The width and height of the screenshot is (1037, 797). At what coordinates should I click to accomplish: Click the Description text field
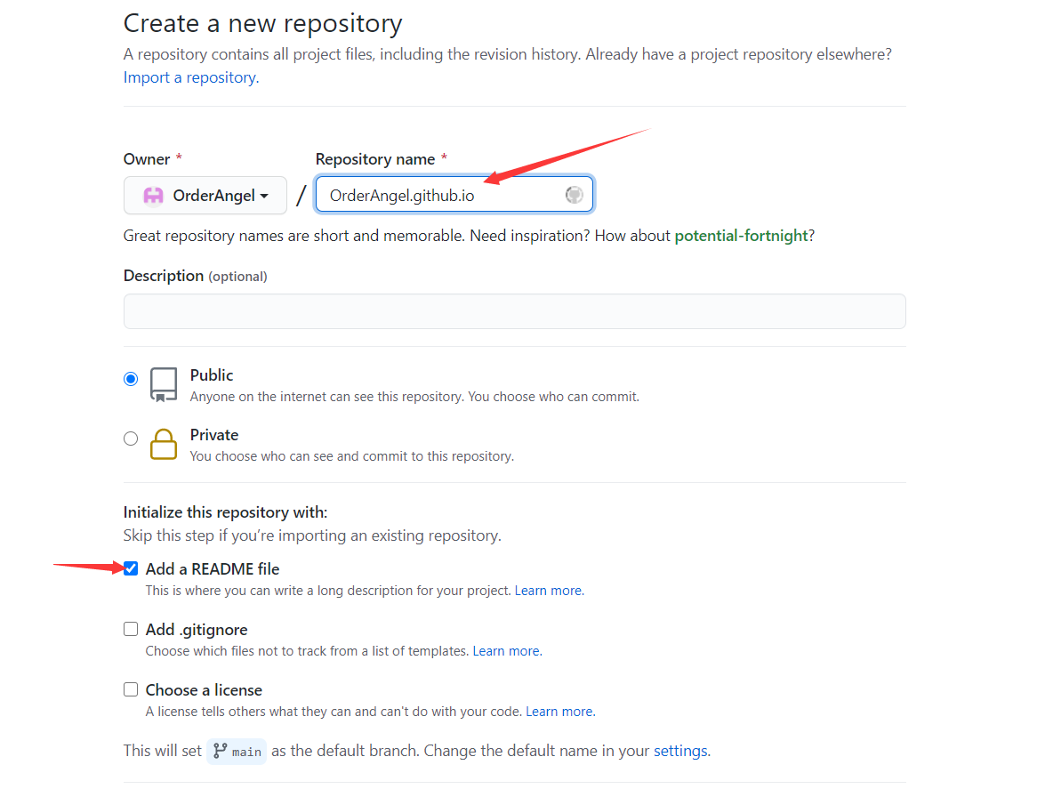(515, 311)
